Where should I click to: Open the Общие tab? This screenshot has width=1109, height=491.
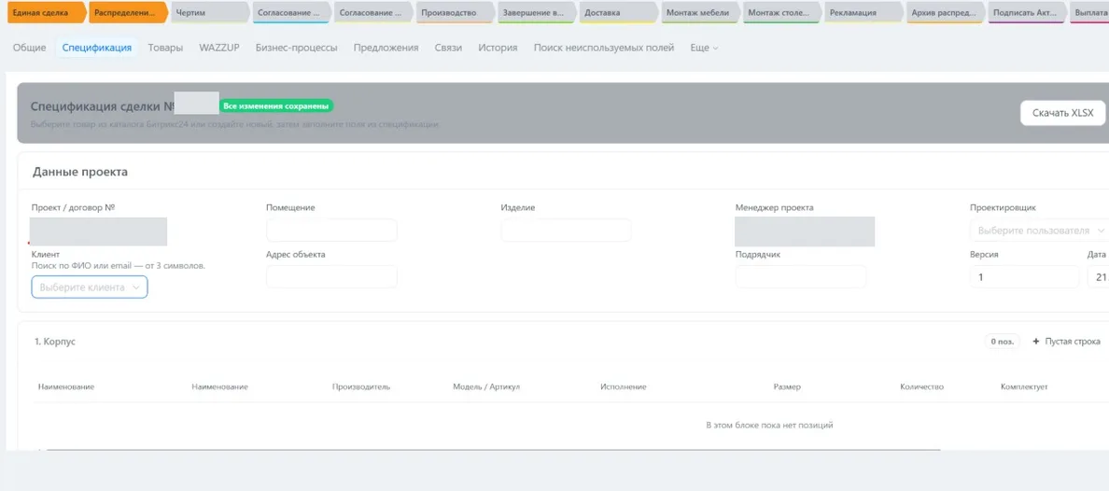click(30, 48)
